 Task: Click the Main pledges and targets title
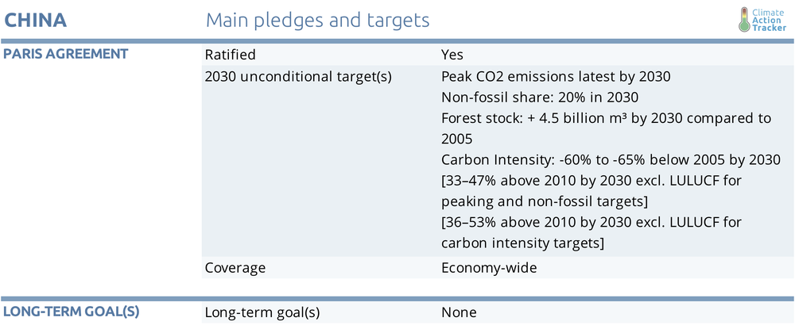(318, 20)
